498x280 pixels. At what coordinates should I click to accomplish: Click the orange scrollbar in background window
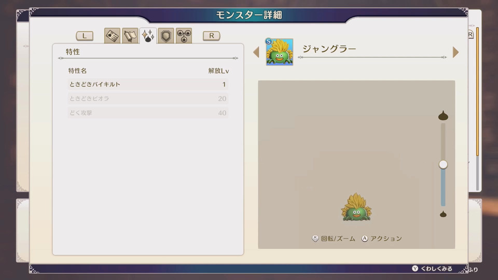pyautogui.click(x=477, y=92)
